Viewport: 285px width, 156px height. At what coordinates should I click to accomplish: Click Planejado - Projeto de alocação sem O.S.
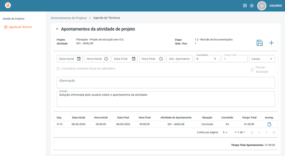(100, 39)
